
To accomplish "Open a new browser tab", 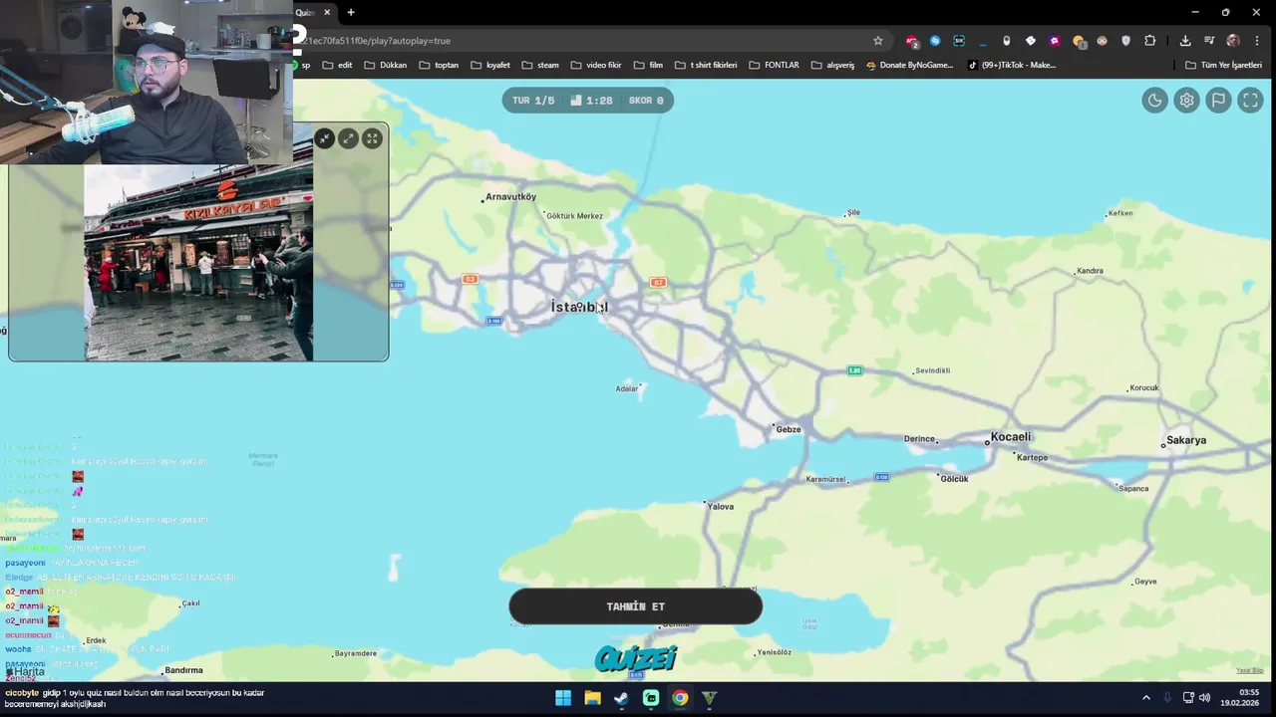I will click(x=351, y=12).
